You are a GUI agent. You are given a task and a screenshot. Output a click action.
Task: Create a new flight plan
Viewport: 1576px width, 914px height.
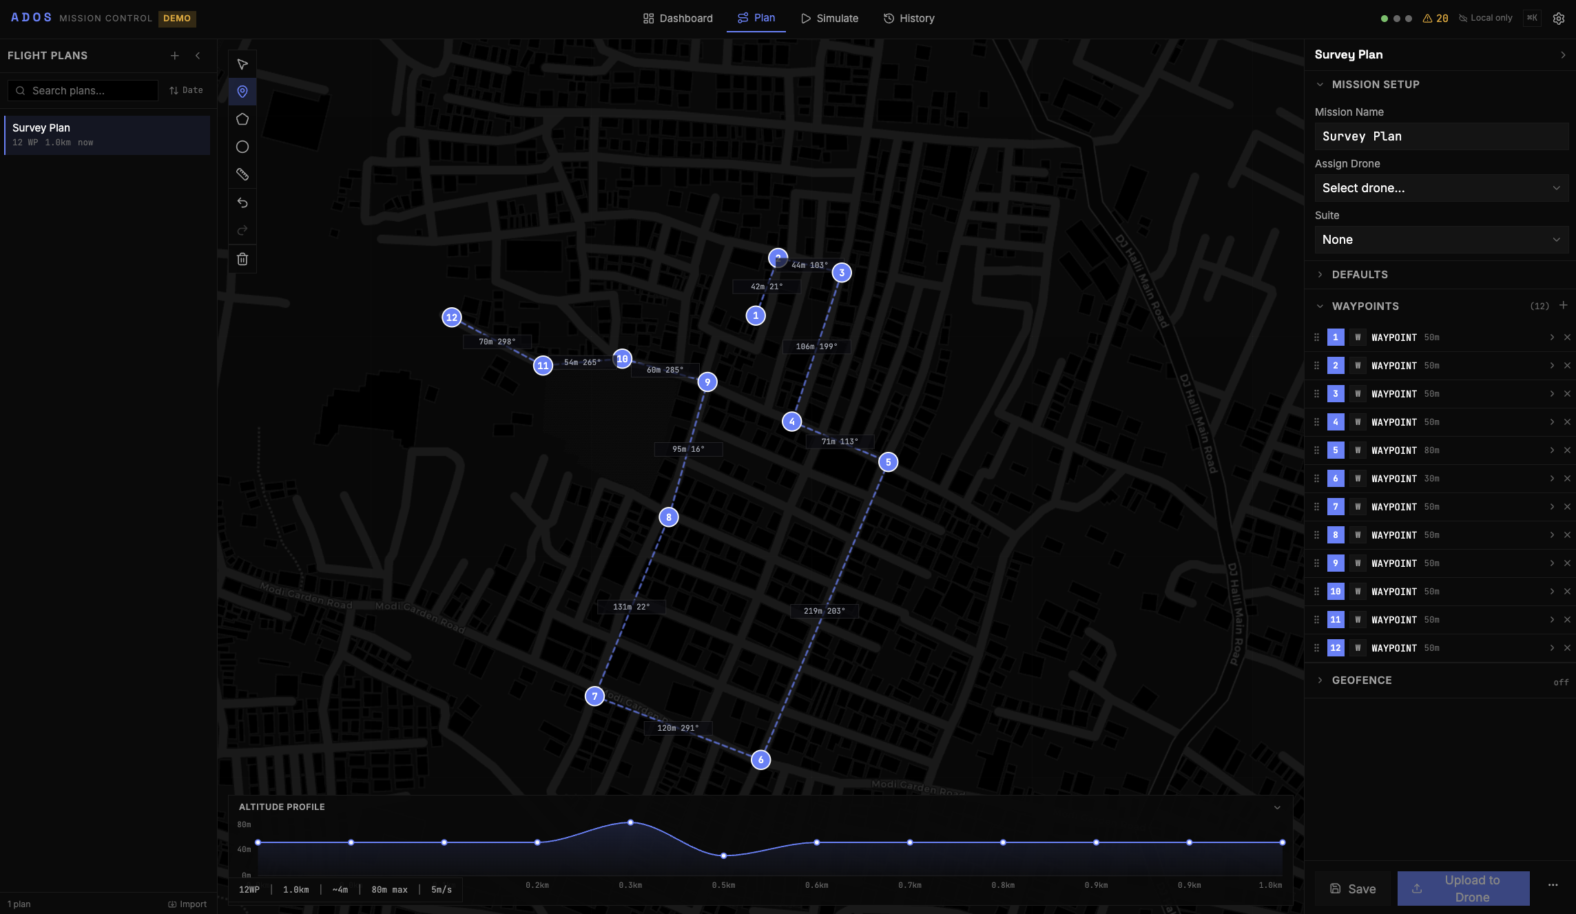pos(174,55)
